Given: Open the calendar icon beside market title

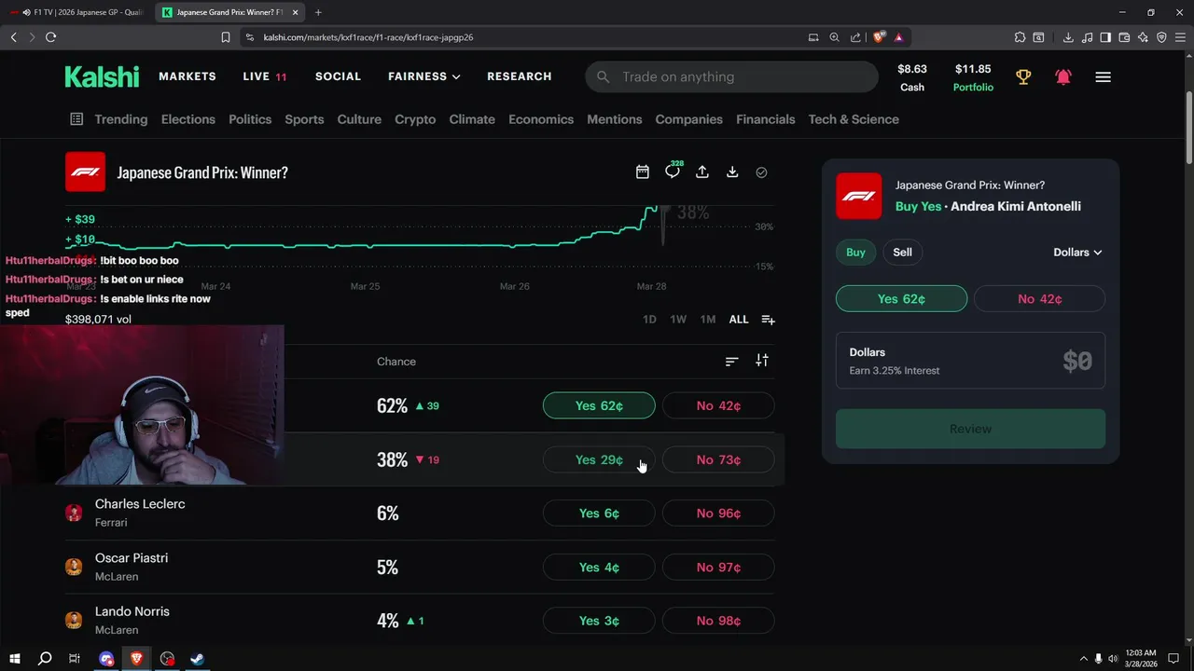Looking at the screenshot, I should click(x=642, y=172).
